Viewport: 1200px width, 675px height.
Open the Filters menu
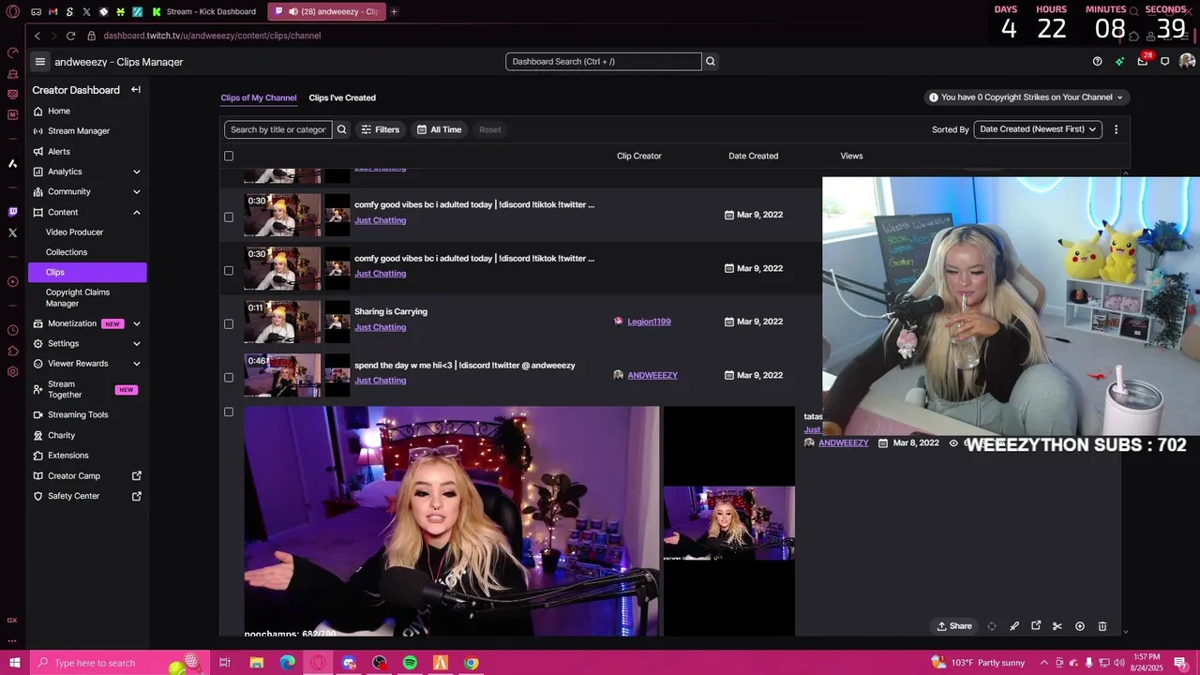coord(380,129)
